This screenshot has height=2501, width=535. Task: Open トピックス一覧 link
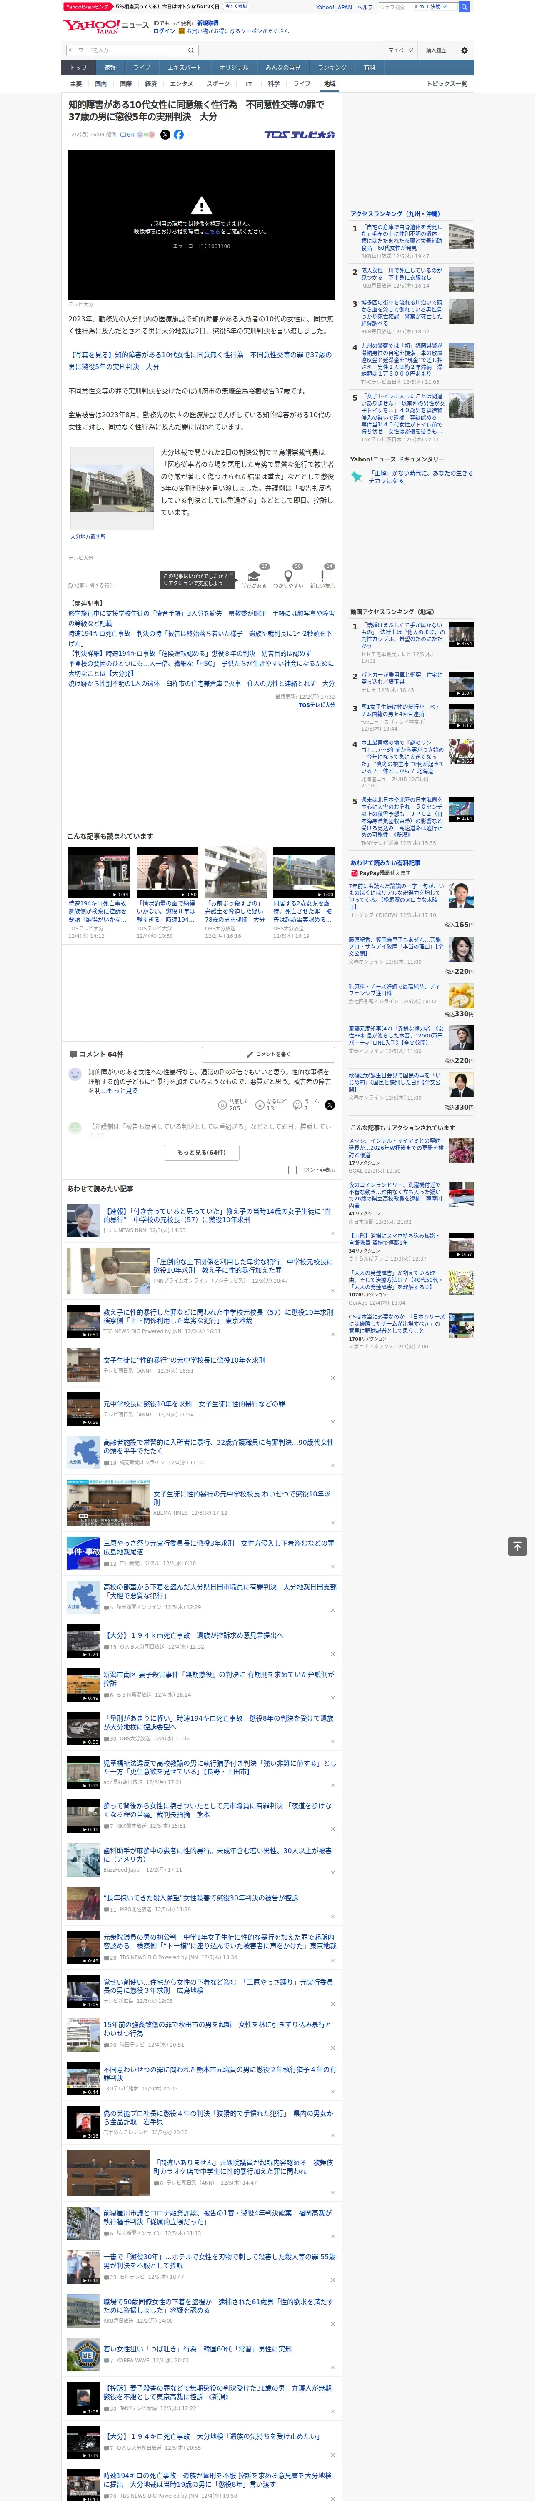447,83
